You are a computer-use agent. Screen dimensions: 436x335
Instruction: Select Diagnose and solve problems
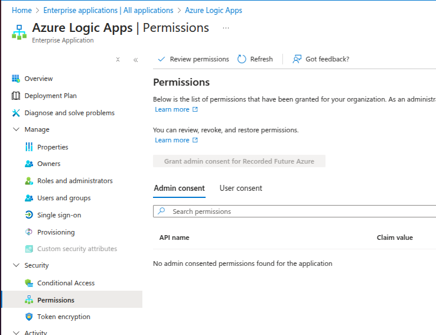point(70,113)
